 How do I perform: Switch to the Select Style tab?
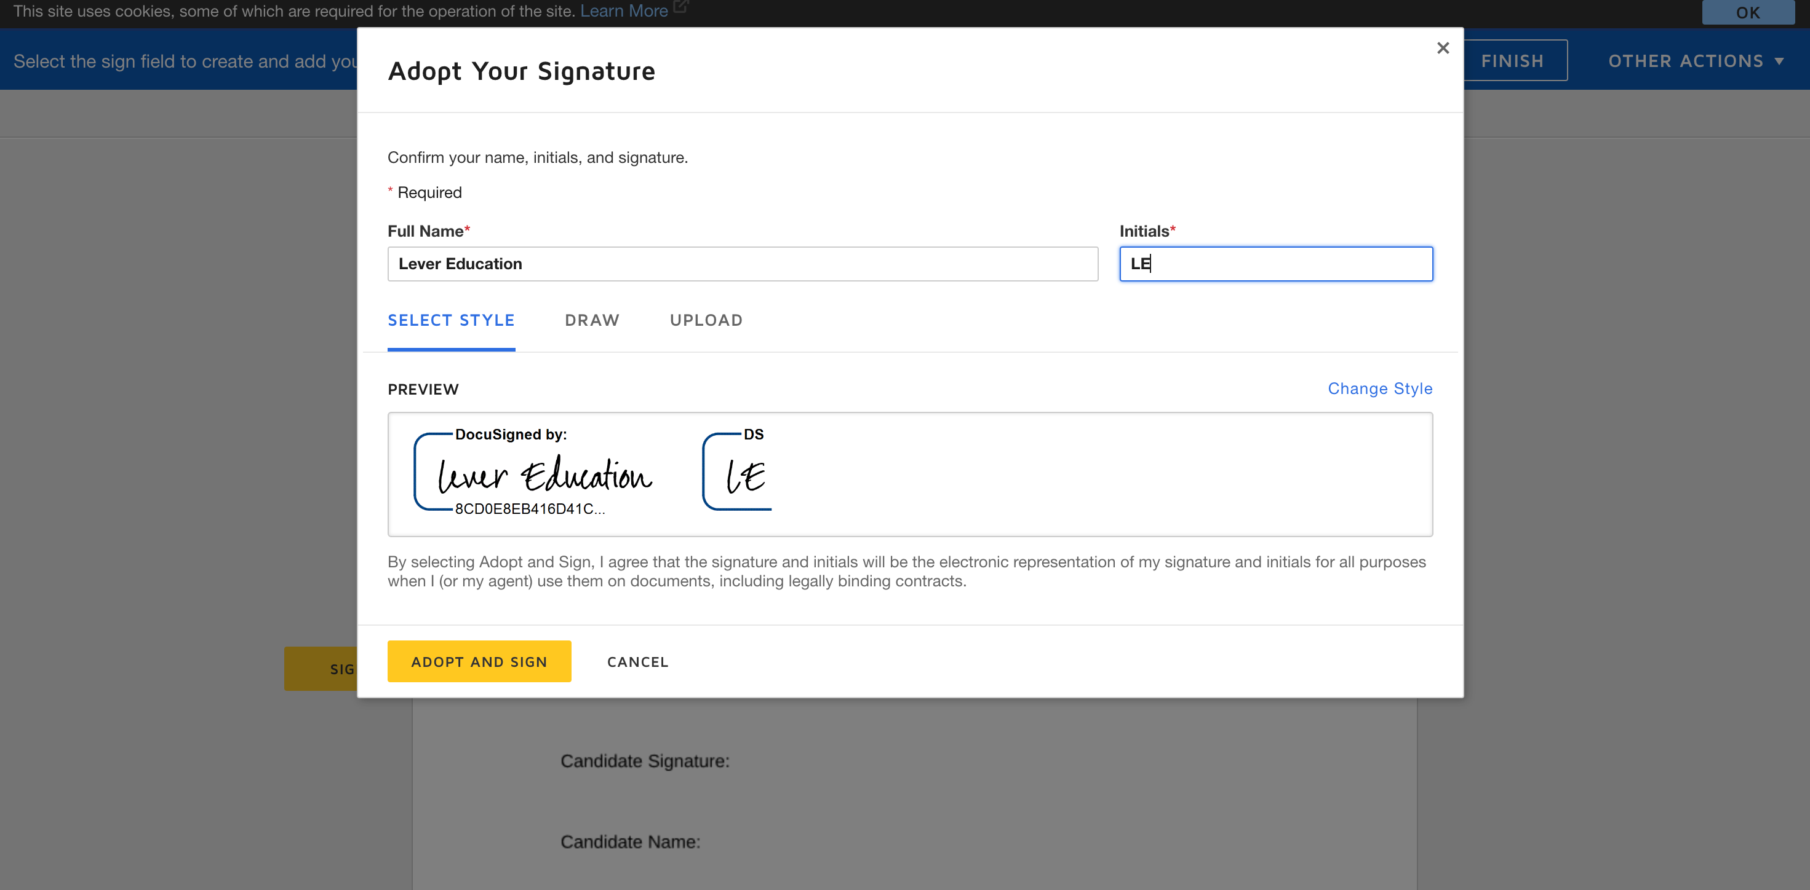pos(451,321)
